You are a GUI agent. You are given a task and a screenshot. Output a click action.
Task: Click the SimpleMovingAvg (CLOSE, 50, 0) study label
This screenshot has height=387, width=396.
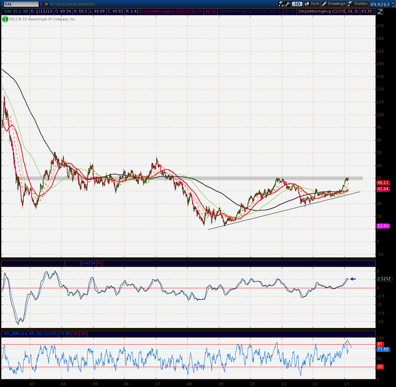172,11
